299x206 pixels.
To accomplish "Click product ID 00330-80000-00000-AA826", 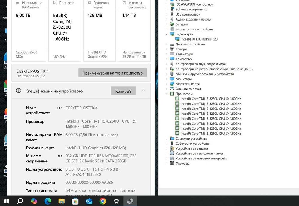I will 89,182.
